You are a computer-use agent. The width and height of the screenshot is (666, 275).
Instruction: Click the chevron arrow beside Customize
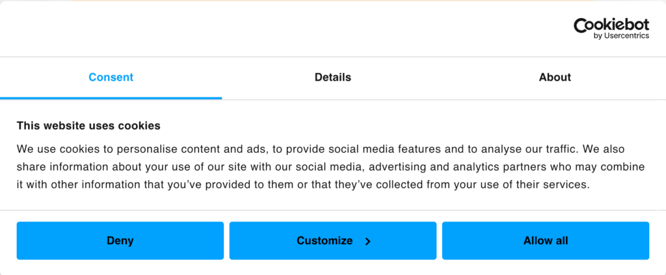click(367, 241)
